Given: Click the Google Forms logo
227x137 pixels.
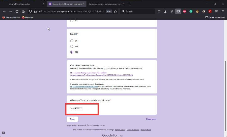Looking at the screenshot, I should point(112,135).
